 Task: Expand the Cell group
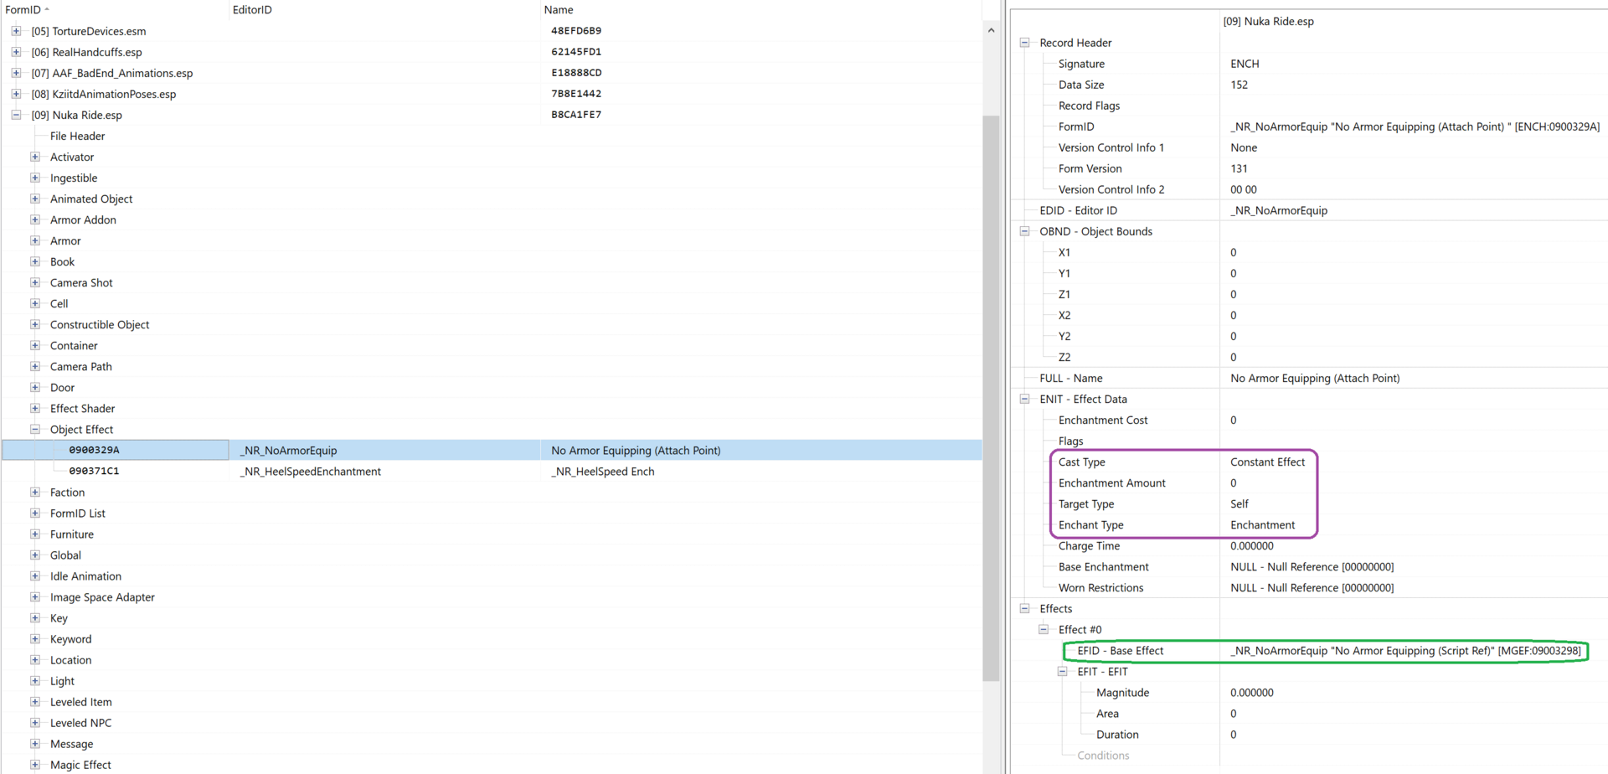(x=35, y=303)
